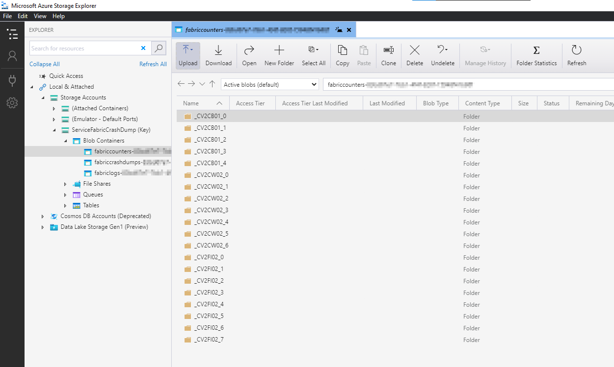The width and height of the screenshot is (614, 367).
Task: Select the _CV2CW02_6 folder row
Action: click(395, 245)
